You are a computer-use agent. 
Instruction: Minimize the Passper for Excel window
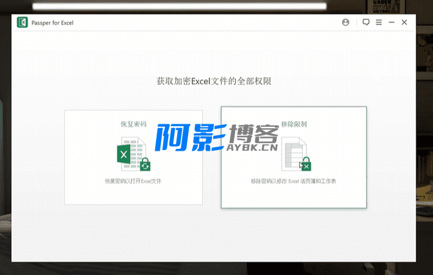(390, 23)
